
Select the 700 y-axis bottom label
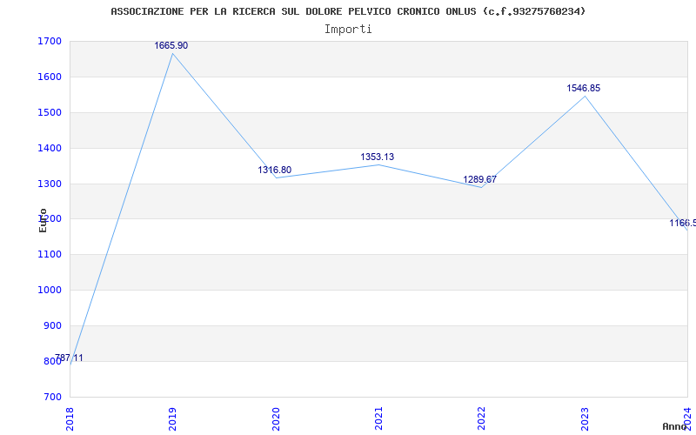pyautogui.click(x=52, y=397)
